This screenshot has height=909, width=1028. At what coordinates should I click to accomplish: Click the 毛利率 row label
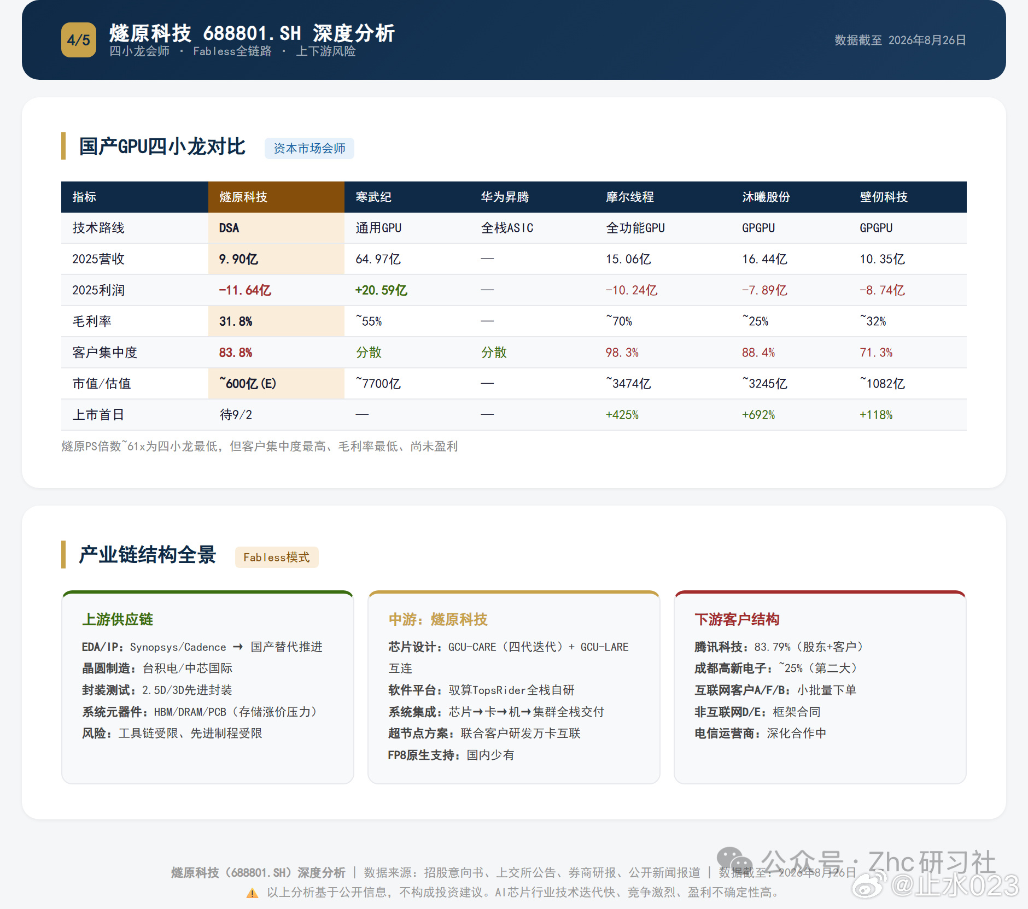[92, 321]
